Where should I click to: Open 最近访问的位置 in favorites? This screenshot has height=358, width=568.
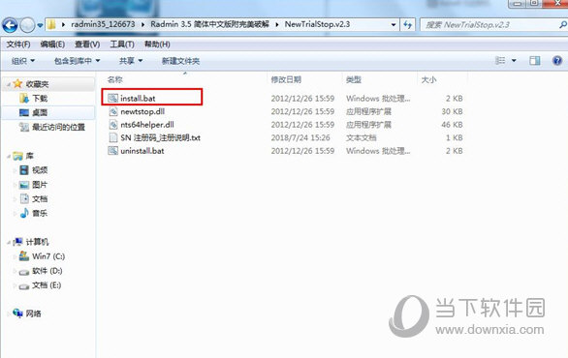(58, 128)
